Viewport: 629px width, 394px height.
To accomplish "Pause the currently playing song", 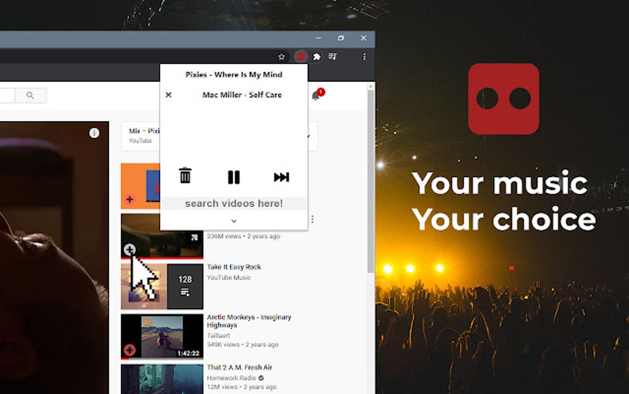I will tap(233, 177).
